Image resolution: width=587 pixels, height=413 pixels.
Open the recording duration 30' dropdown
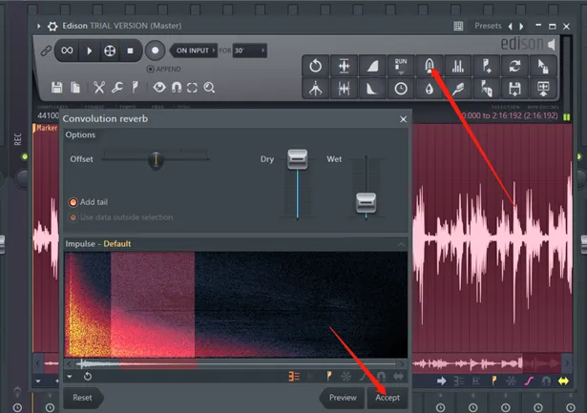(x=250, y=51)
